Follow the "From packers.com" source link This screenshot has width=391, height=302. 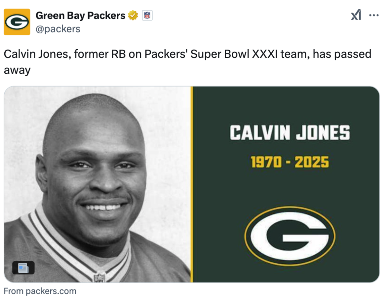(x=40, y=291)
